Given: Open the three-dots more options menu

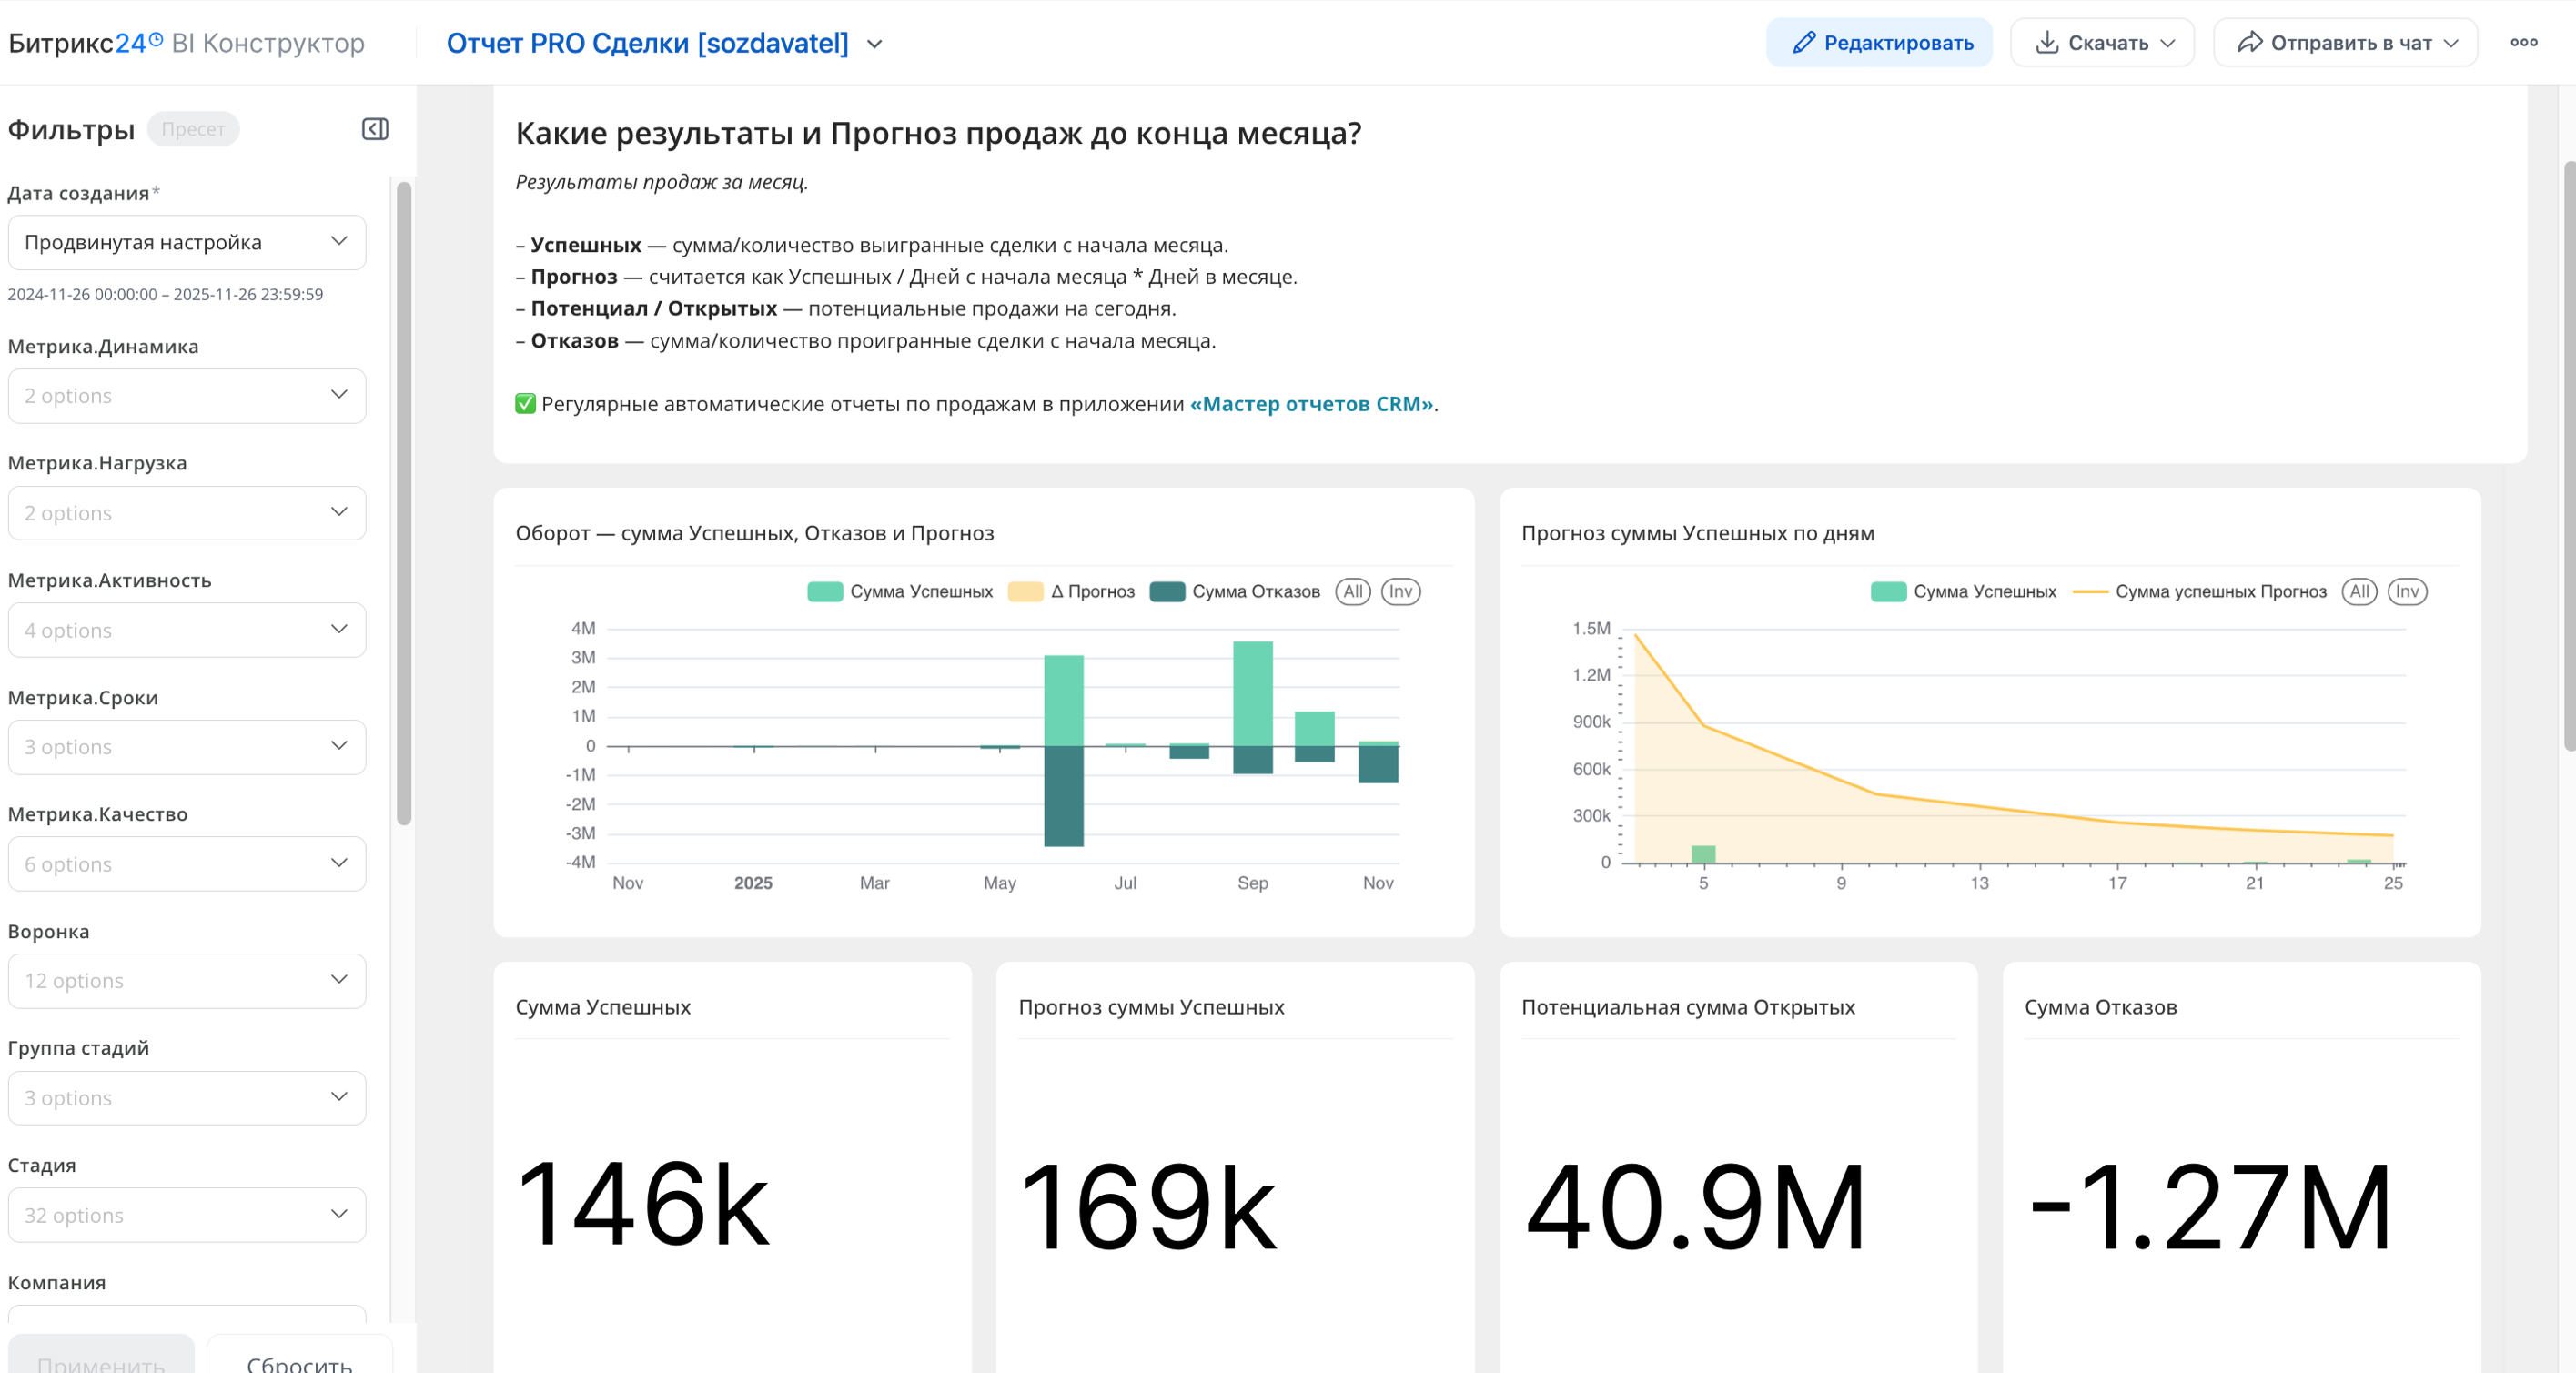Looking at the screenshot, I should coord(2523,43).
